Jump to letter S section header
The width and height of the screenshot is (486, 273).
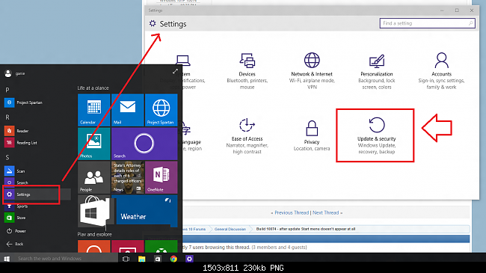tap(7, 158)
